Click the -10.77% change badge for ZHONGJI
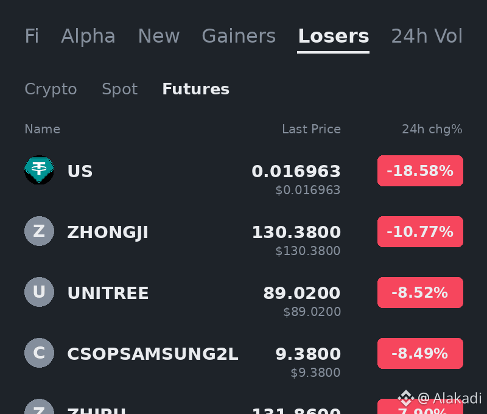 pyautogui.click(x=420, y=232)
